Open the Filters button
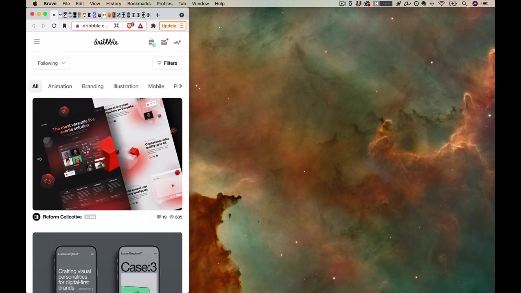Viewport: 521px width, 293px height. coord(167,63)
